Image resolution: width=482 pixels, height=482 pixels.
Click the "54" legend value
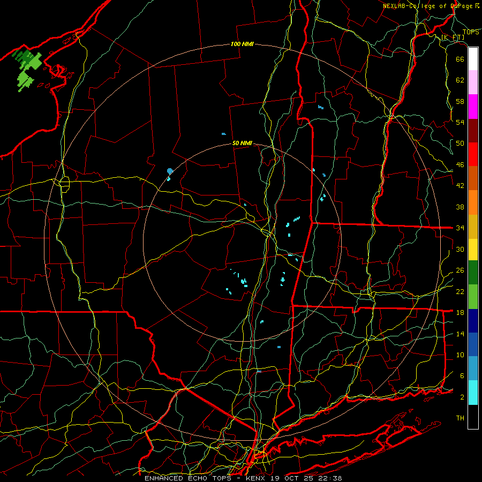pyautogui.click(x=460, y=122)
